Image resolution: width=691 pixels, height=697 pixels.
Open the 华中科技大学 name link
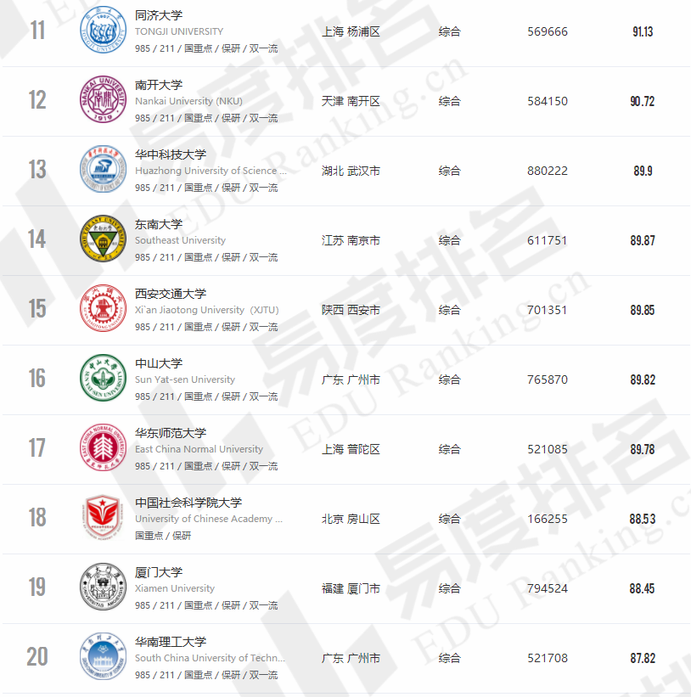(171, 155)
